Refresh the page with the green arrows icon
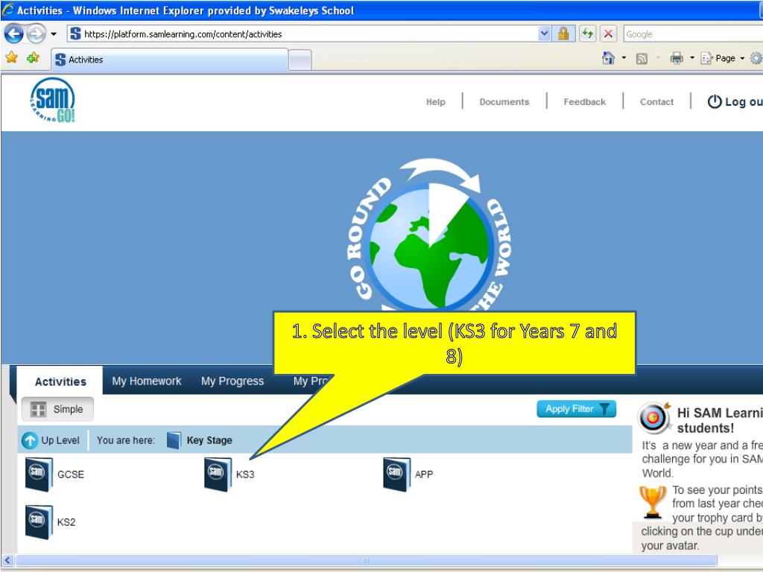Viewport: 763px width, 572px height. tap(588, 34)
